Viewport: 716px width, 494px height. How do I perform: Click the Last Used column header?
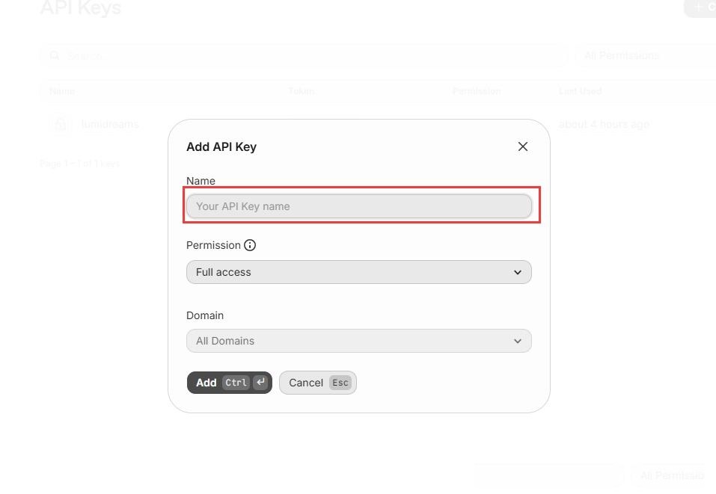pos(580,91)
